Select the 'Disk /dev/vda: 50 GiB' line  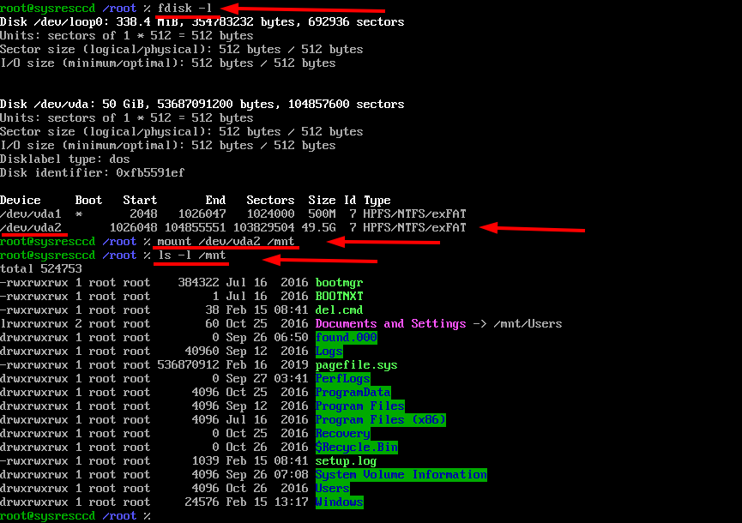[202, 104]
